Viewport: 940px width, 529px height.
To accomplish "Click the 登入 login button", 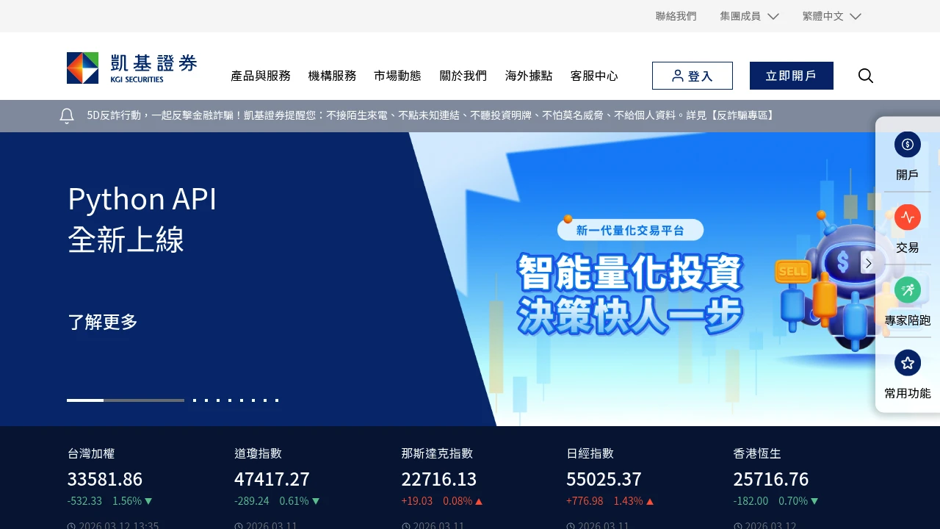I will pos(693,76).
